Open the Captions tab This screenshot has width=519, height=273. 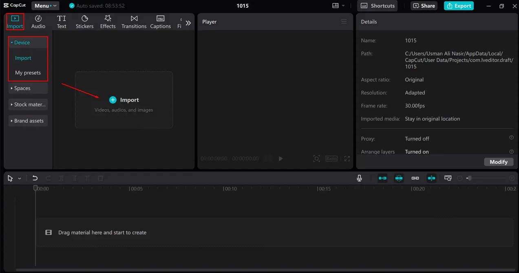(x=161, y=22)
